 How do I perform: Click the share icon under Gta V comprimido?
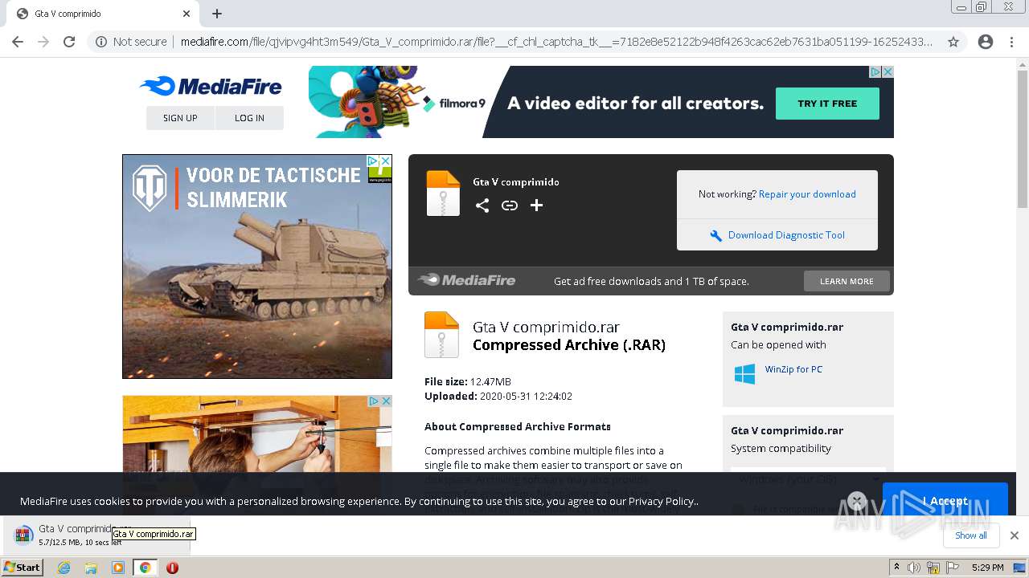482,206
